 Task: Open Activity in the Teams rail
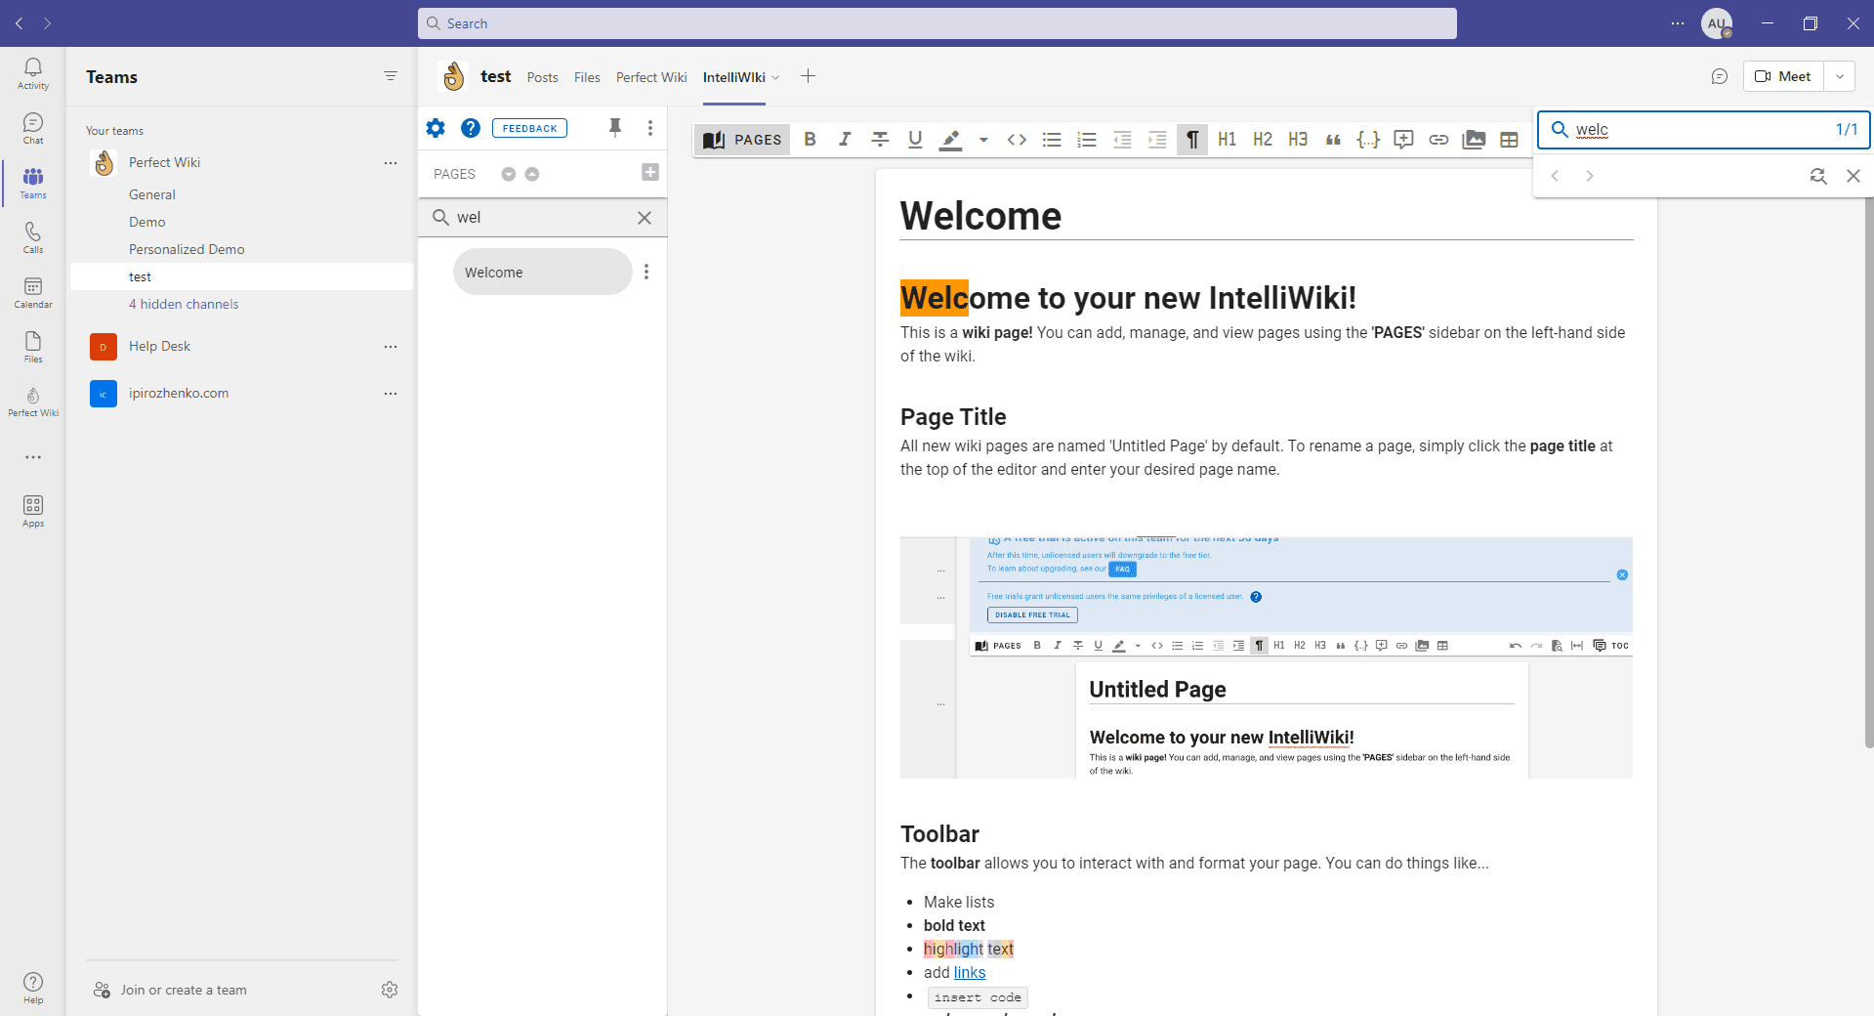33,73
